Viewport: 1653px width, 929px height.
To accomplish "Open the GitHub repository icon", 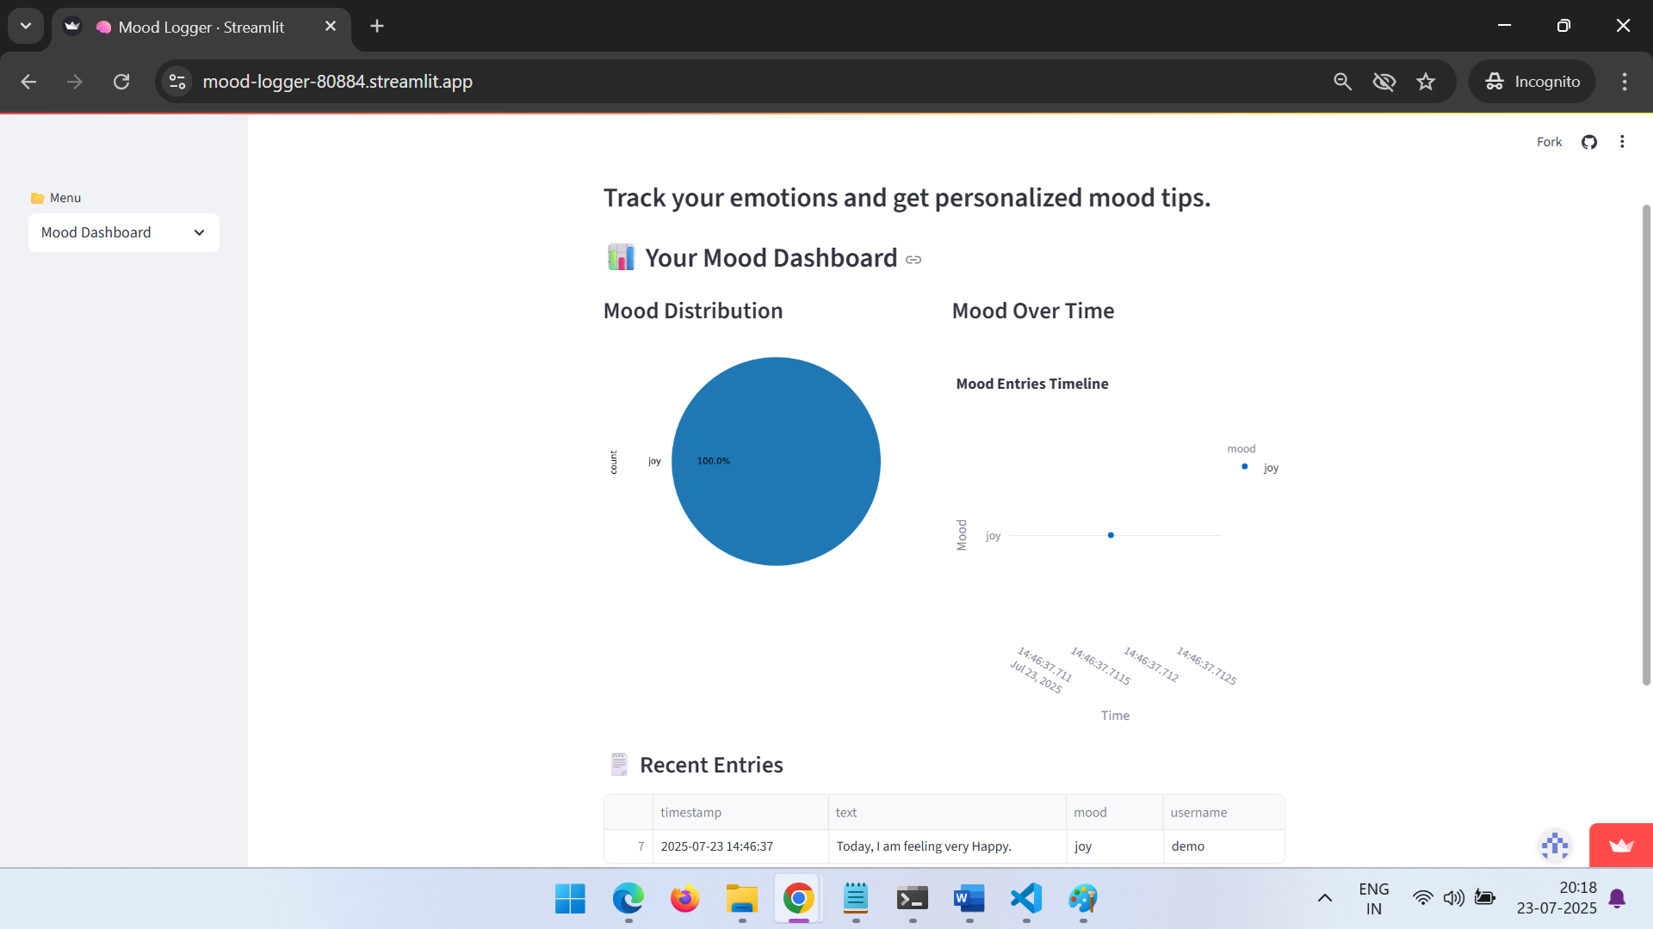I will click(1589, 142).
